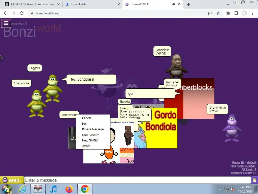Launch Internet Explorer from taskbar
258x194 pixels.
tap(22, 189)
